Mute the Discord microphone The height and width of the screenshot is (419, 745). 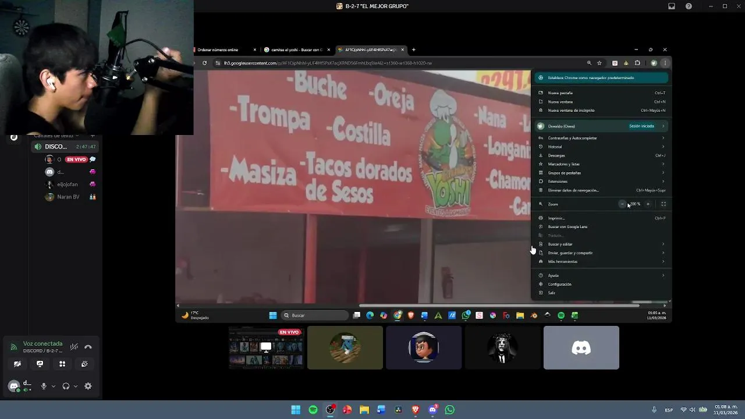tap(43, 386)
